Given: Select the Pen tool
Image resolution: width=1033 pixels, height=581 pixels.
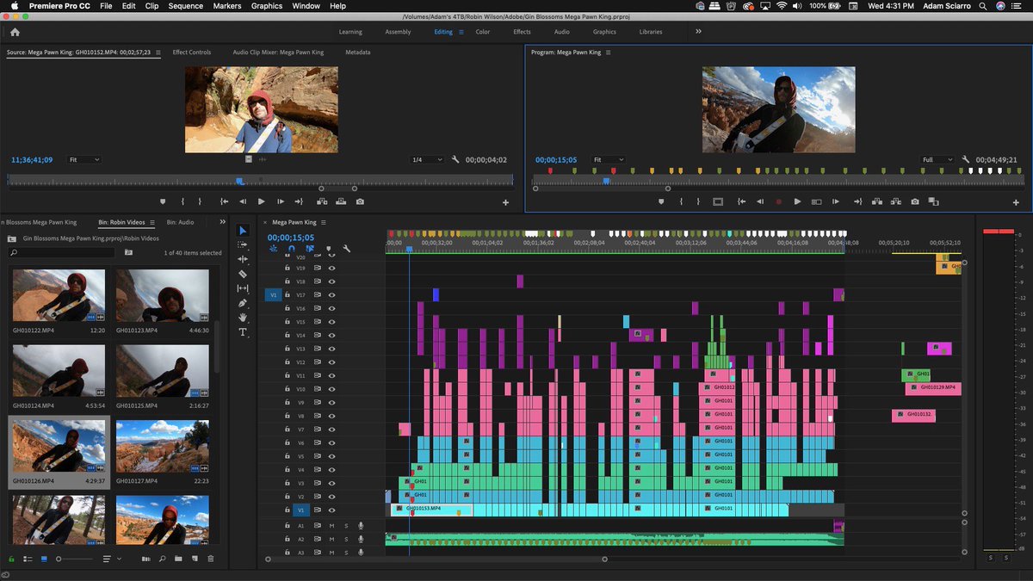Looking at the screenshot, I should 243,303.
